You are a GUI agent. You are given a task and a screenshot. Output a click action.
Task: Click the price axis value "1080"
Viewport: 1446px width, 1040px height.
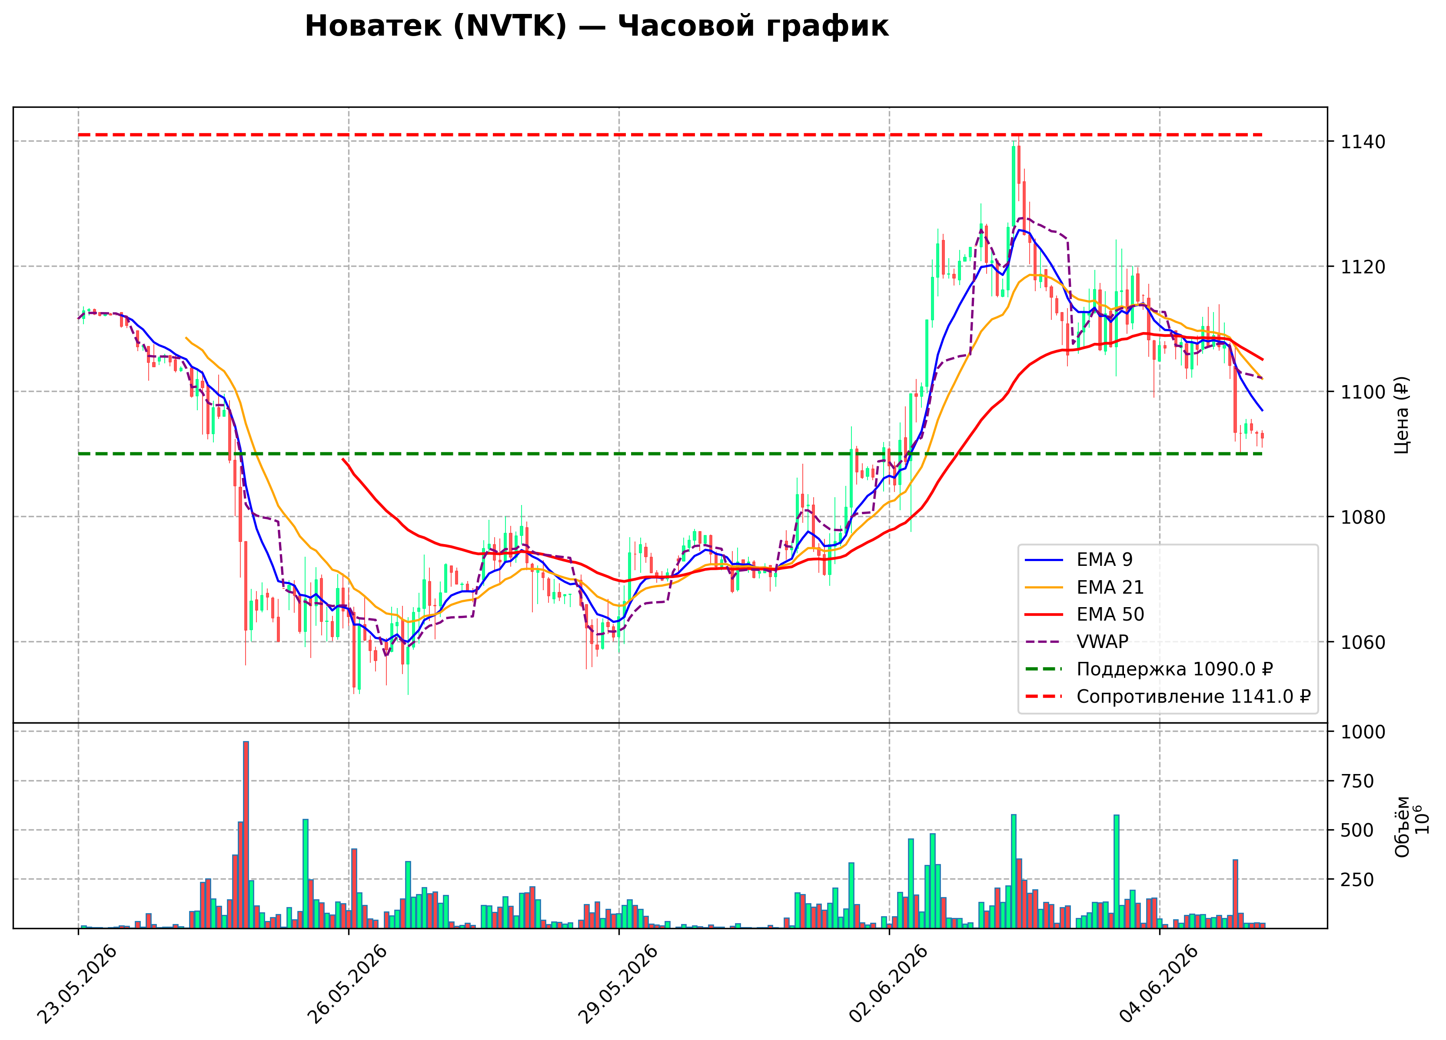point(1363,517)
